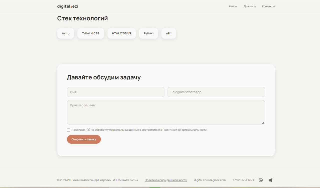The width and height of the screenshot is (320, 188).
Task: Open Telegram paper plane icon in footer
Action: (270, 180)
